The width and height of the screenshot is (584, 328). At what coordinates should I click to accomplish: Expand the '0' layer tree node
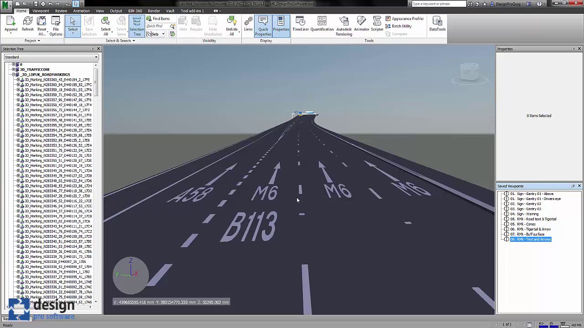tap(14, 65)
